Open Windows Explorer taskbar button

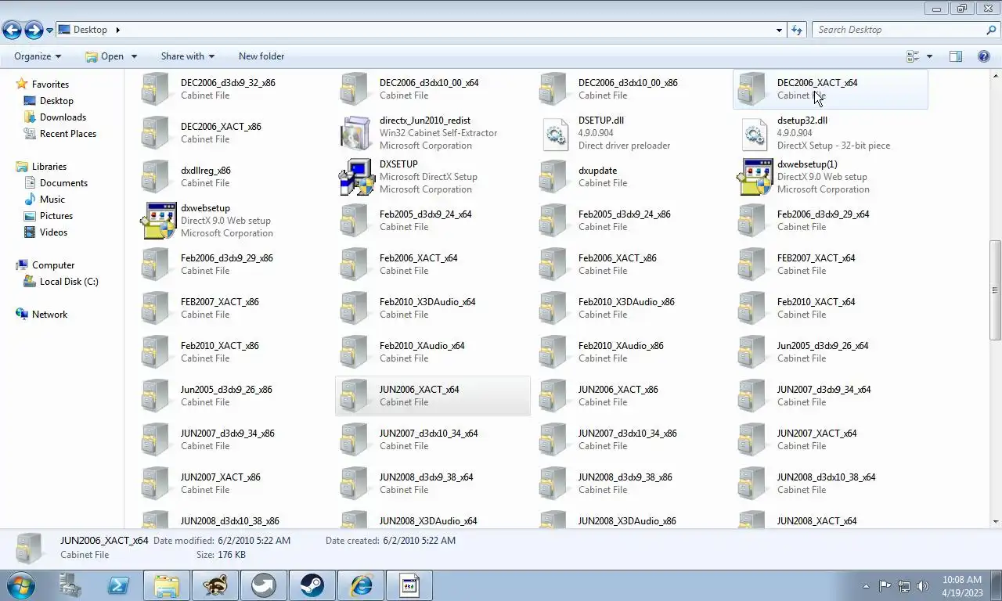[x=167, y=585]
